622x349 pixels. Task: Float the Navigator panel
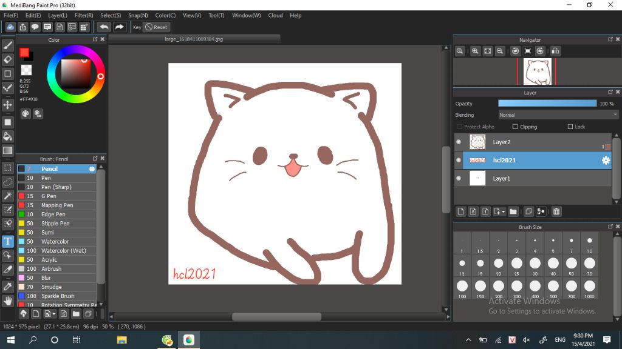click(610, 39)
